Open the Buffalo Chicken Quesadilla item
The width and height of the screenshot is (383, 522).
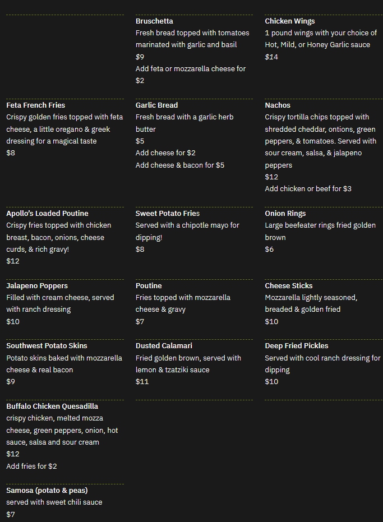pyautogui.click(x=52, y=406)
